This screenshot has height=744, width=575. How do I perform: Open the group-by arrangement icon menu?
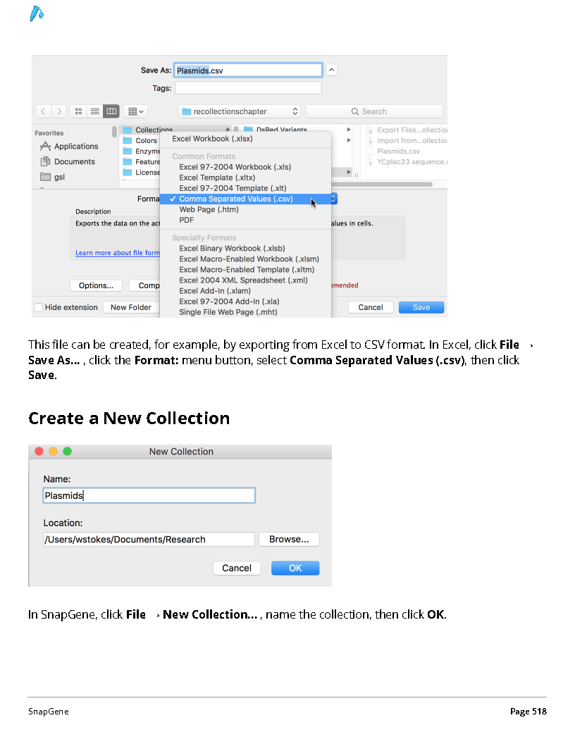[135, 111]
